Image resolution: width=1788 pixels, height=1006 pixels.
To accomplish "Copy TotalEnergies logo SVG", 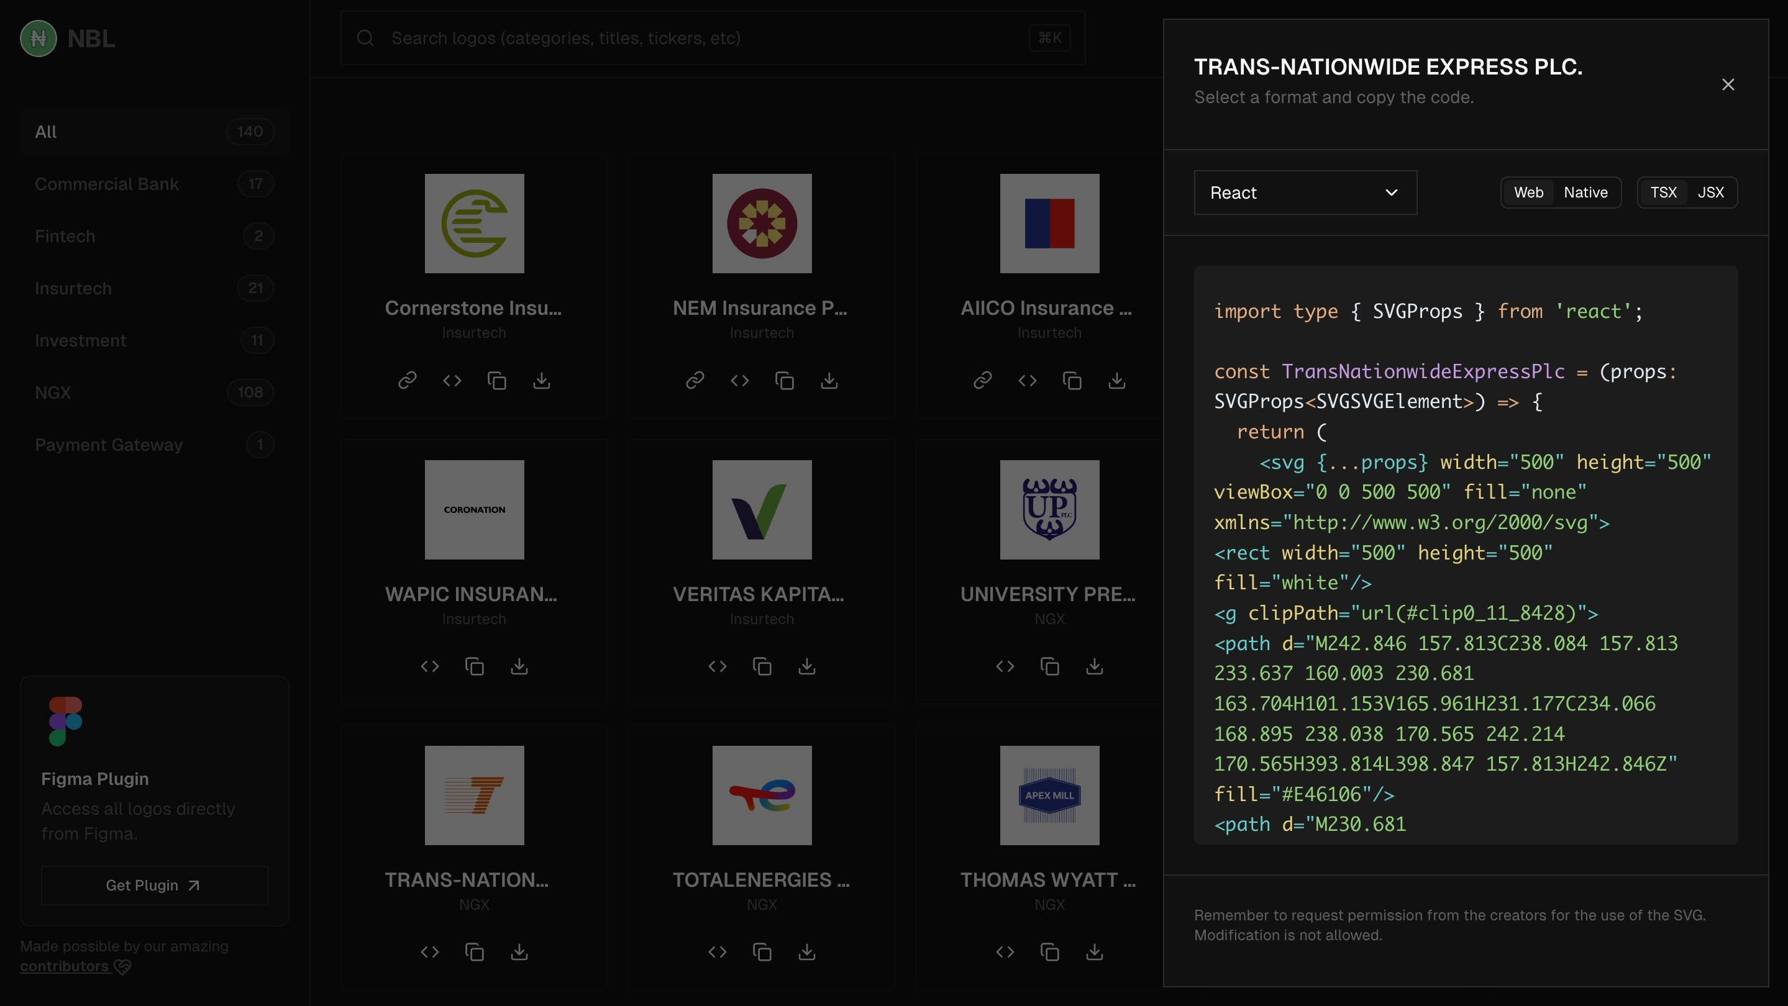I will tap(762, 952).
